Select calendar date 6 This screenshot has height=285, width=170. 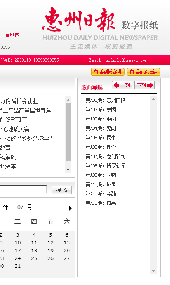67,235
